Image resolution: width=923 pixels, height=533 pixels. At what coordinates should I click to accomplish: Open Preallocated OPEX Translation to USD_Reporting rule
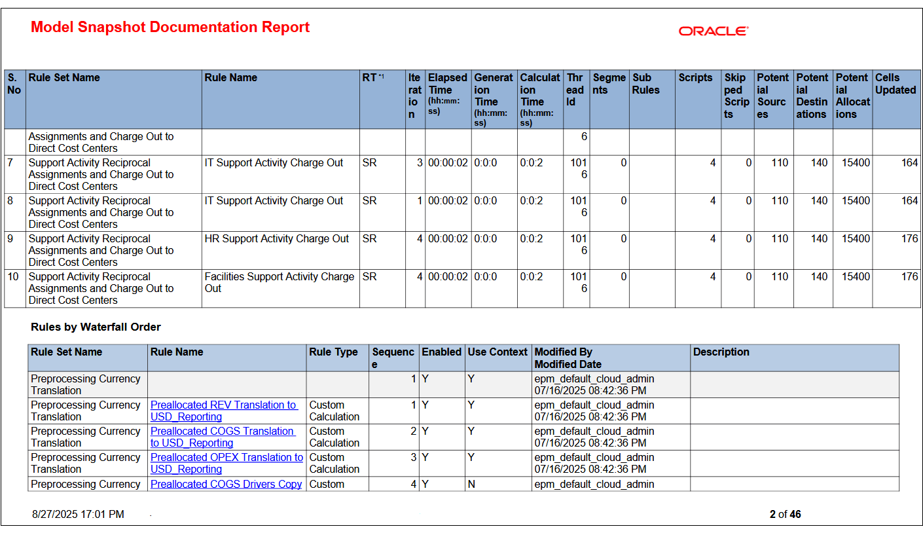tap(226, 463)
